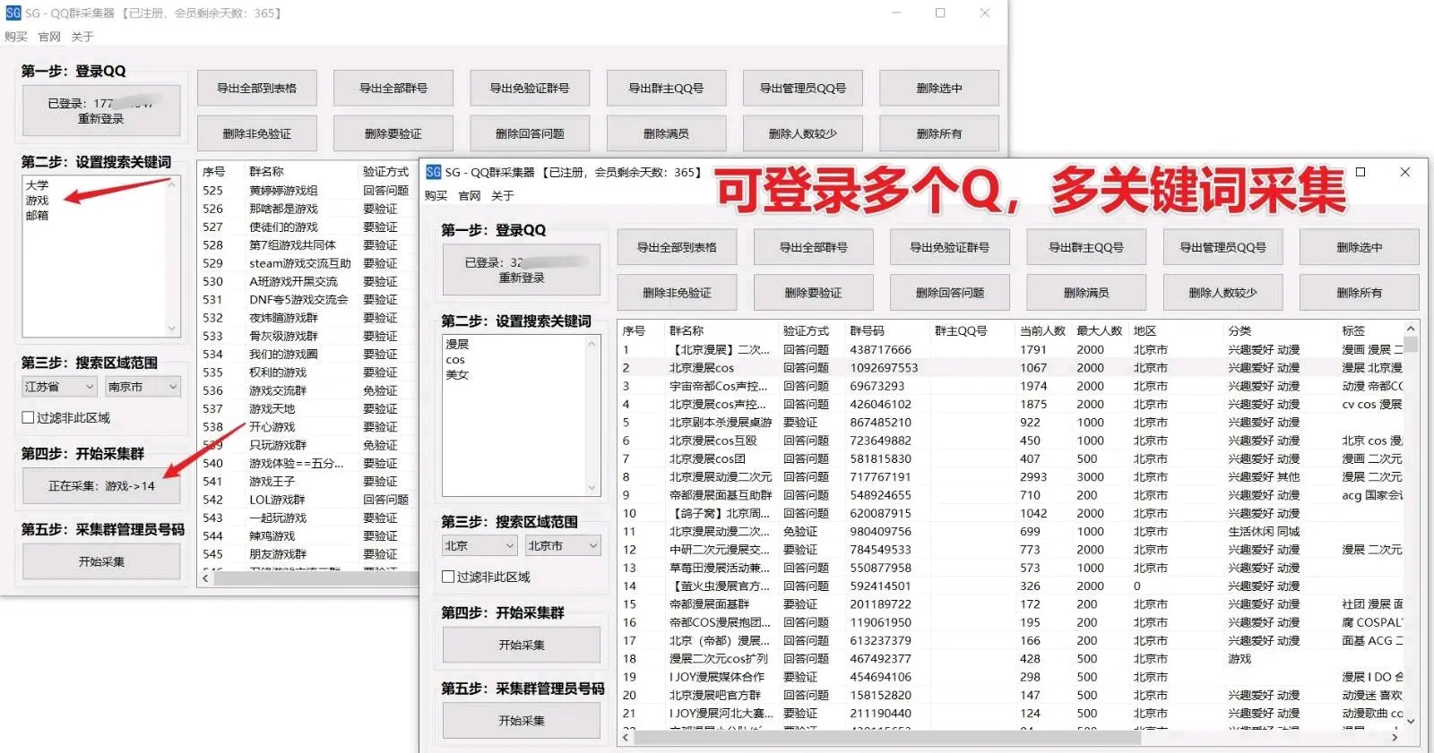Click the keyword list box containing 大学
1434x753 pixels.
pos(101,256)
